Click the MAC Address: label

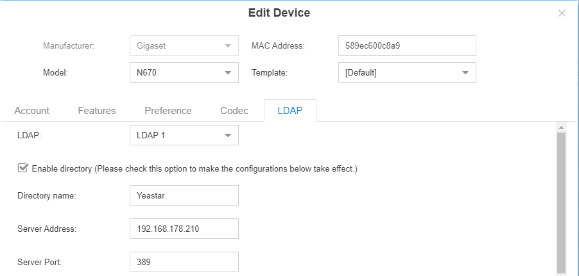pos(278,46)
